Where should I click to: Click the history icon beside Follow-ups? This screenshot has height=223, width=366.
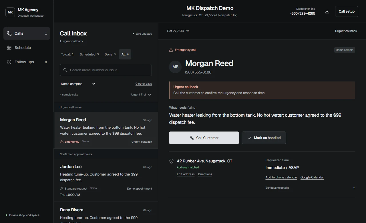coord(9,62)
